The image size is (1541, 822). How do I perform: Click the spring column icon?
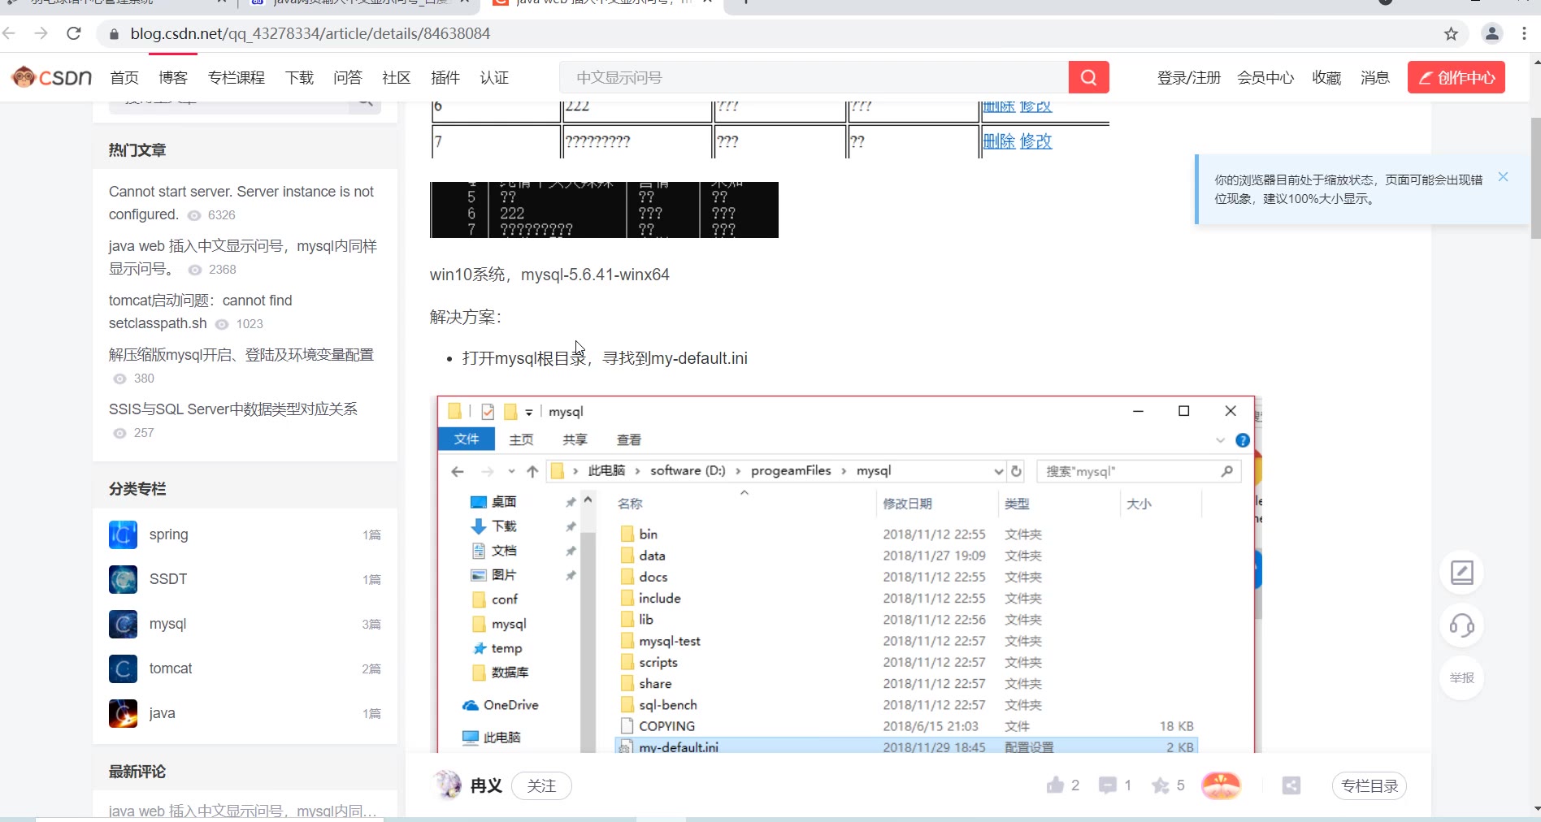pos(123,534)
